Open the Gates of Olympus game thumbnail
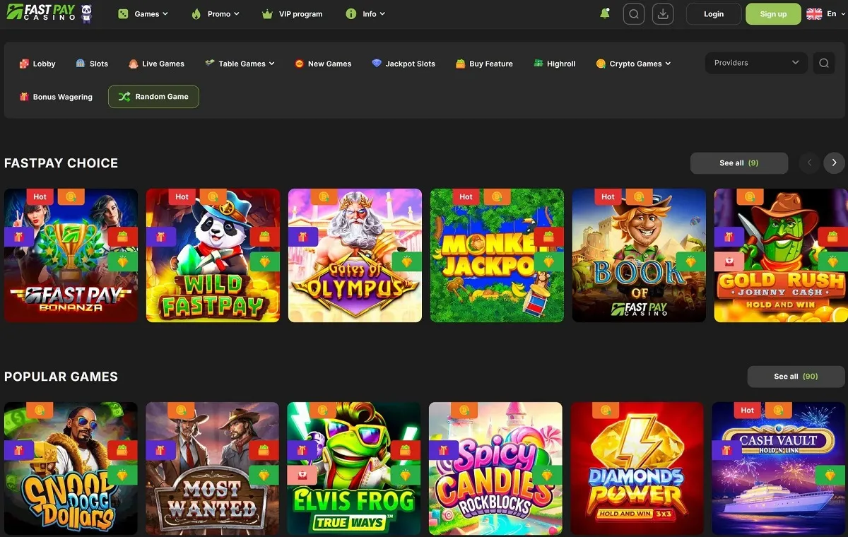848x537 pixels. point(355,255)
